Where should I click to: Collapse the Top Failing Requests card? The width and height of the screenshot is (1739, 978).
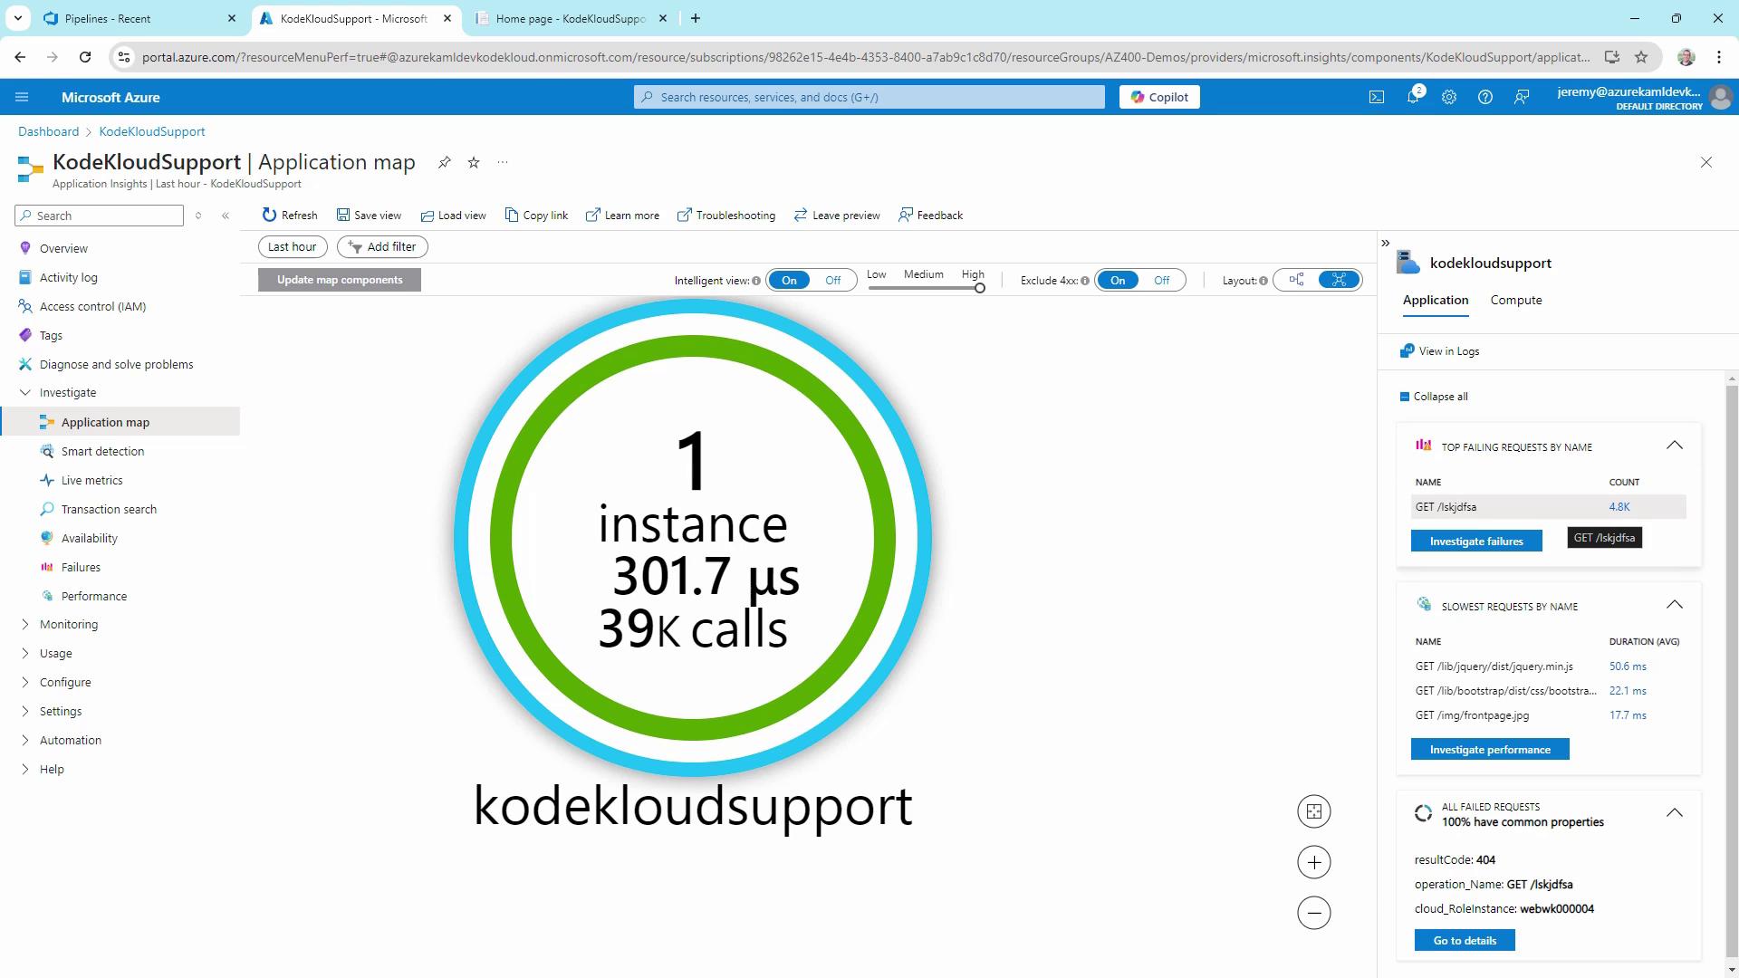(x=1674, y=446)
